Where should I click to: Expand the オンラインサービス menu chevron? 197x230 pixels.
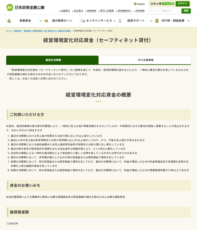coord(114,21)
